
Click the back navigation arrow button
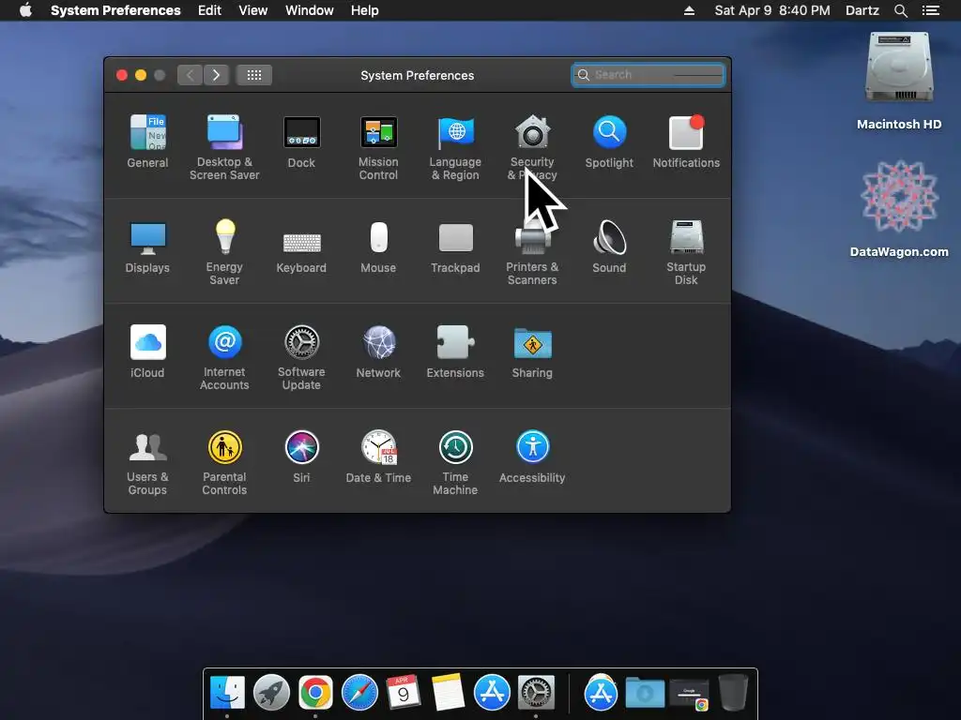pyautogui.click(x=190, y=75)
